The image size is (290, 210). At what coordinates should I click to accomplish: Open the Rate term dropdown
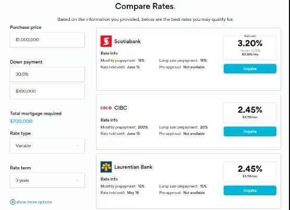click(47, 180)
